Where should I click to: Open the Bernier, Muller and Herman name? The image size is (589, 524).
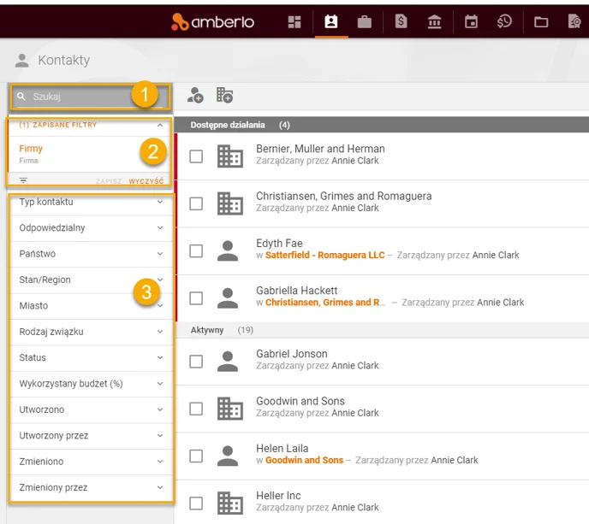320,149
